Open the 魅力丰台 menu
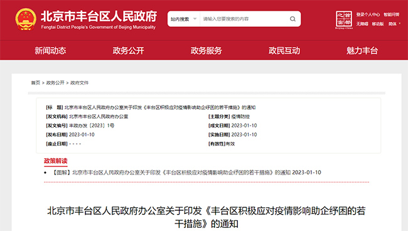 point(362,50)
